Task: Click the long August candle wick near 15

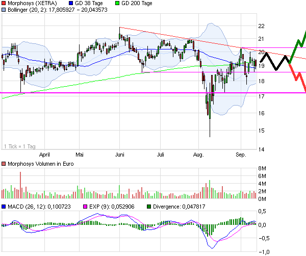Action: click(210, 128)
